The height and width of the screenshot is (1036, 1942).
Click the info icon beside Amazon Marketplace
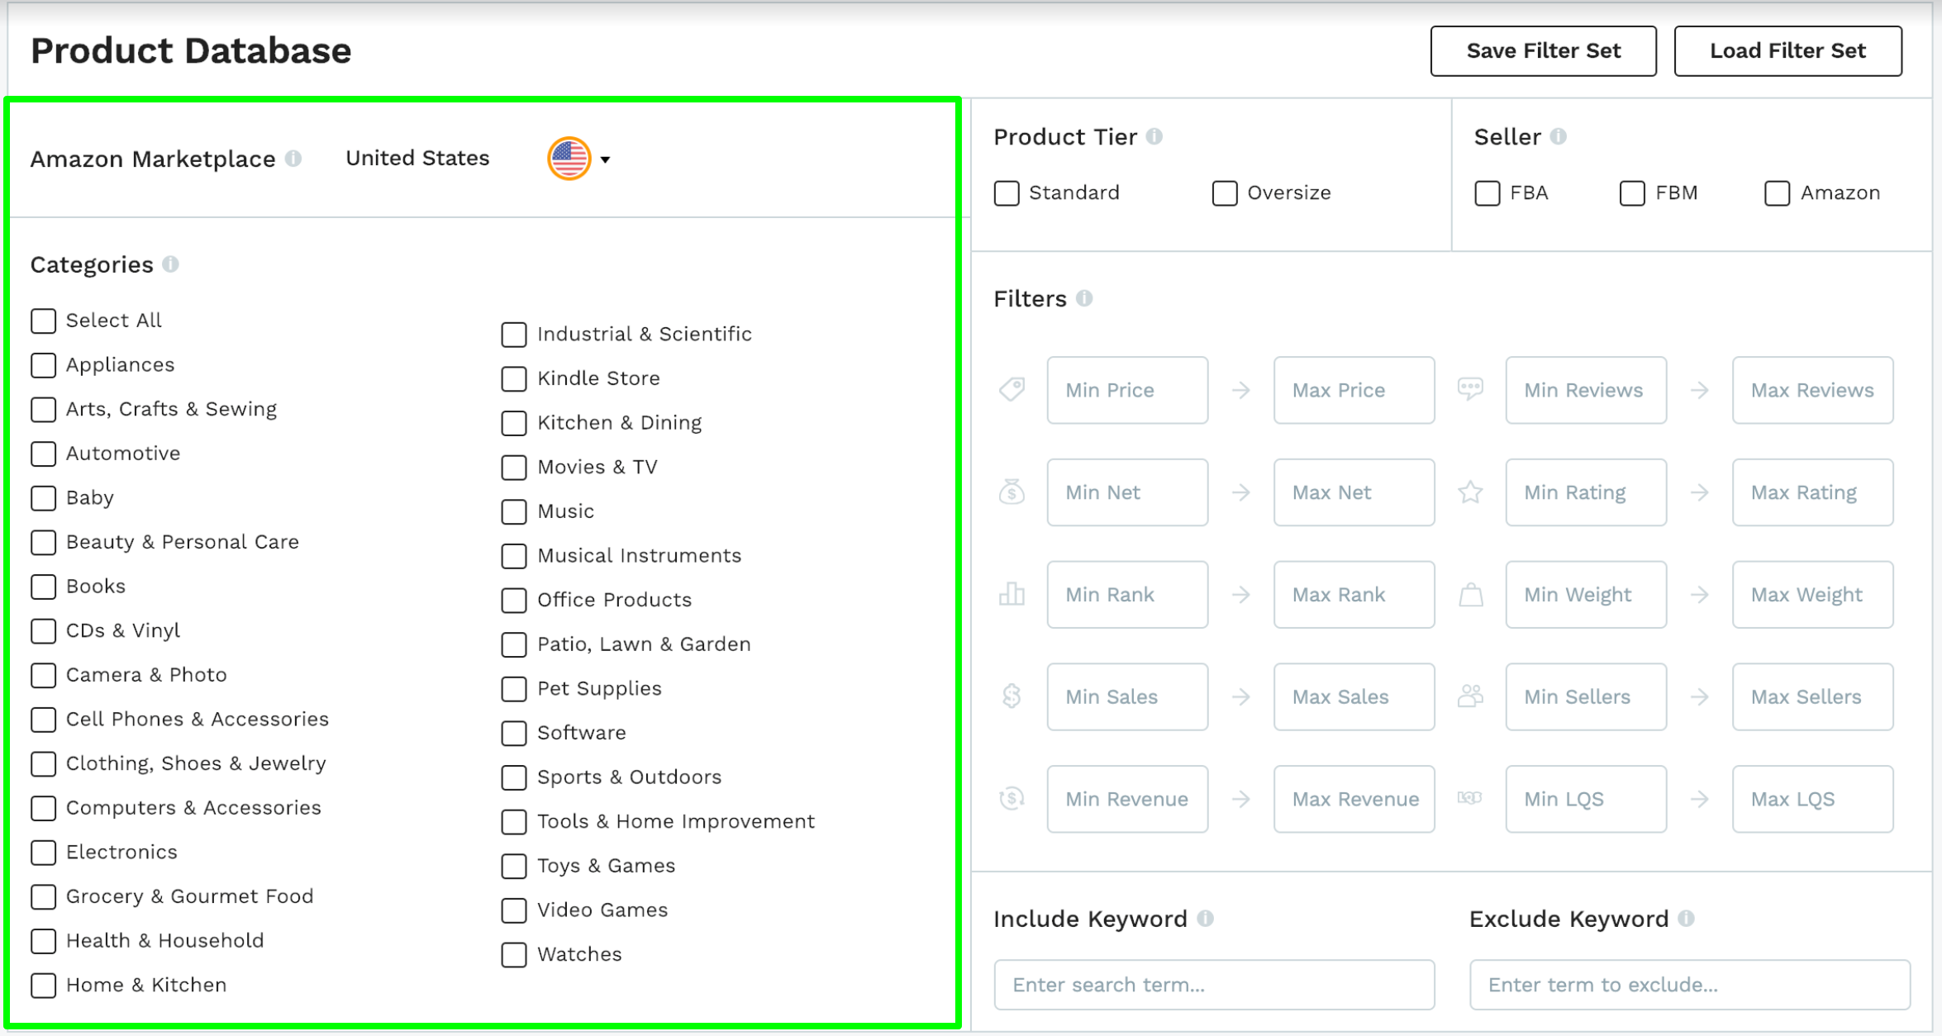293,158
